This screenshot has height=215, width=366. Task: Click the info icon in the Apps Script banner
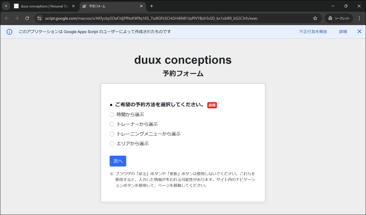pos(10,32)
